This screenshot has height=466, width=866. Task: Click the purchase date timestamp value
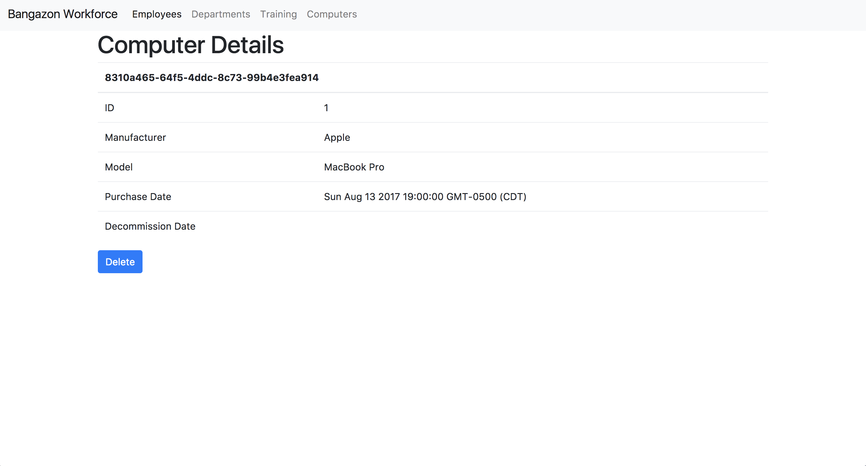click(x=425, y=196)
